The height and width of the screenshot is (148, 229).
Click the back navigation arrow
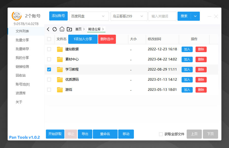coord(48,29)
